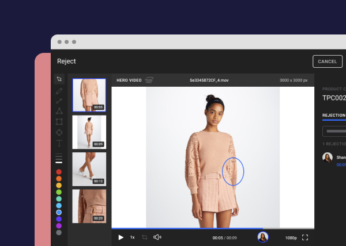
Task: Pick the purple color swatch
Action: 59,226
